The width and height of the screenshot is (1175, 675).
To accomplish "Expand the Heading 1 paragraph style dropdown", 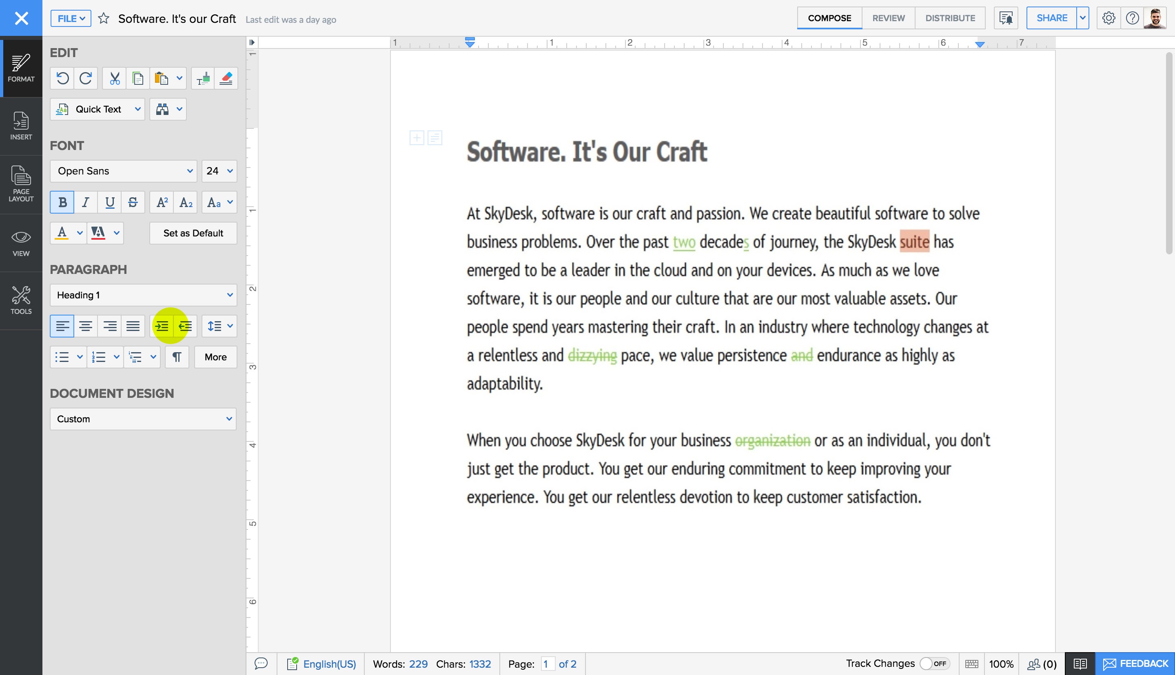I will 143,295.
